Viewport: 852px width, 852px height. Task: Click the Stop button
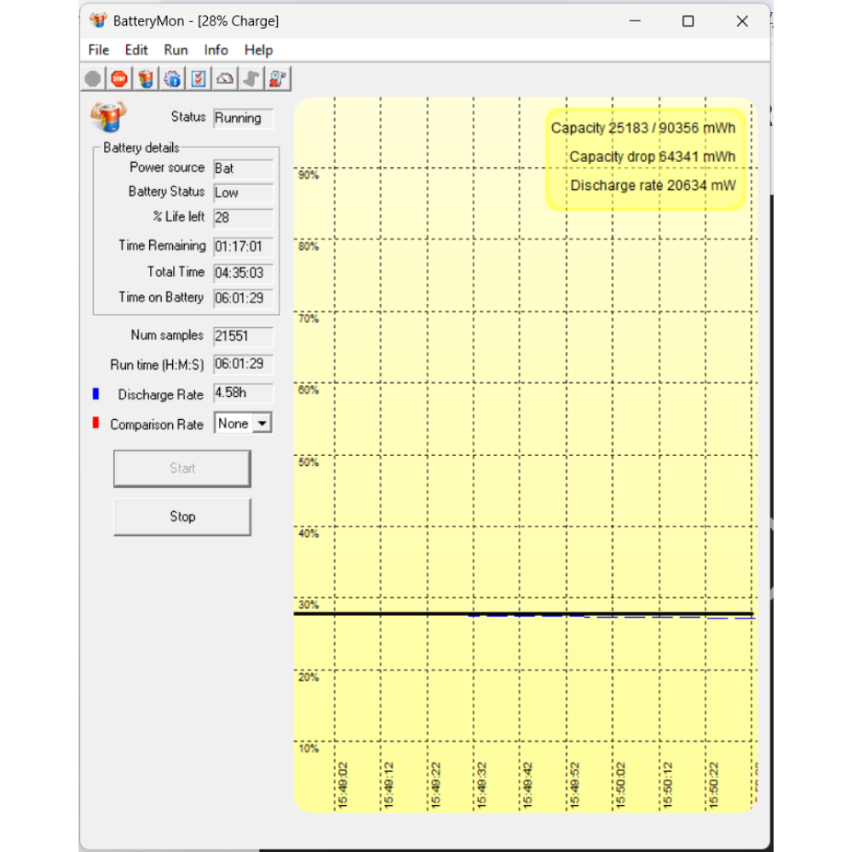click(x=182, y=517)
